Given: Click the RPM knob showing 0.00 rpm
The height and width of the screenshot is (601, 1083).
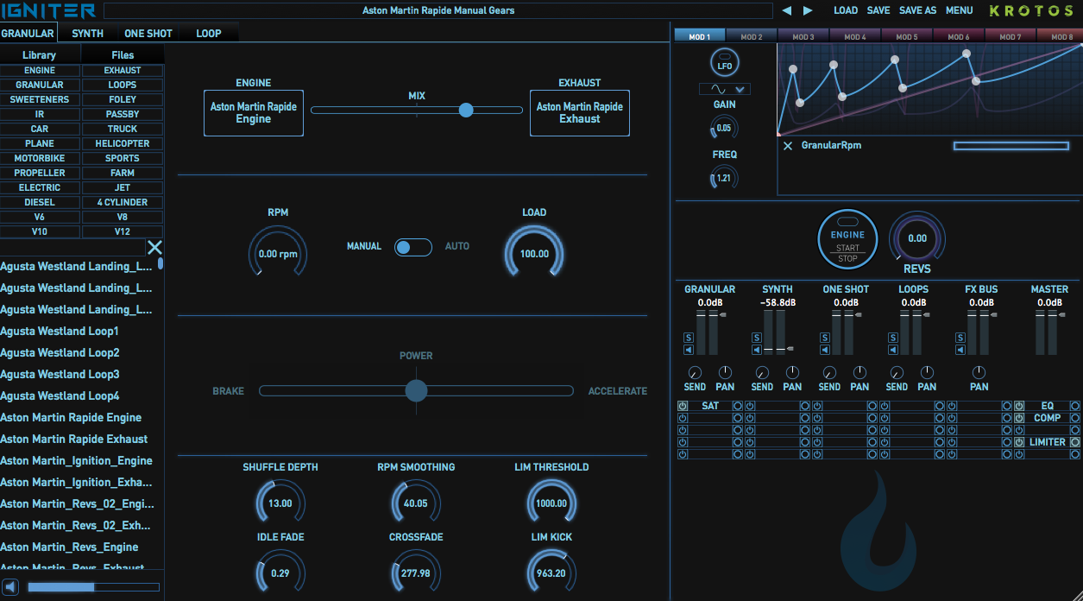Looking at the screenshot, I should 278,254.
